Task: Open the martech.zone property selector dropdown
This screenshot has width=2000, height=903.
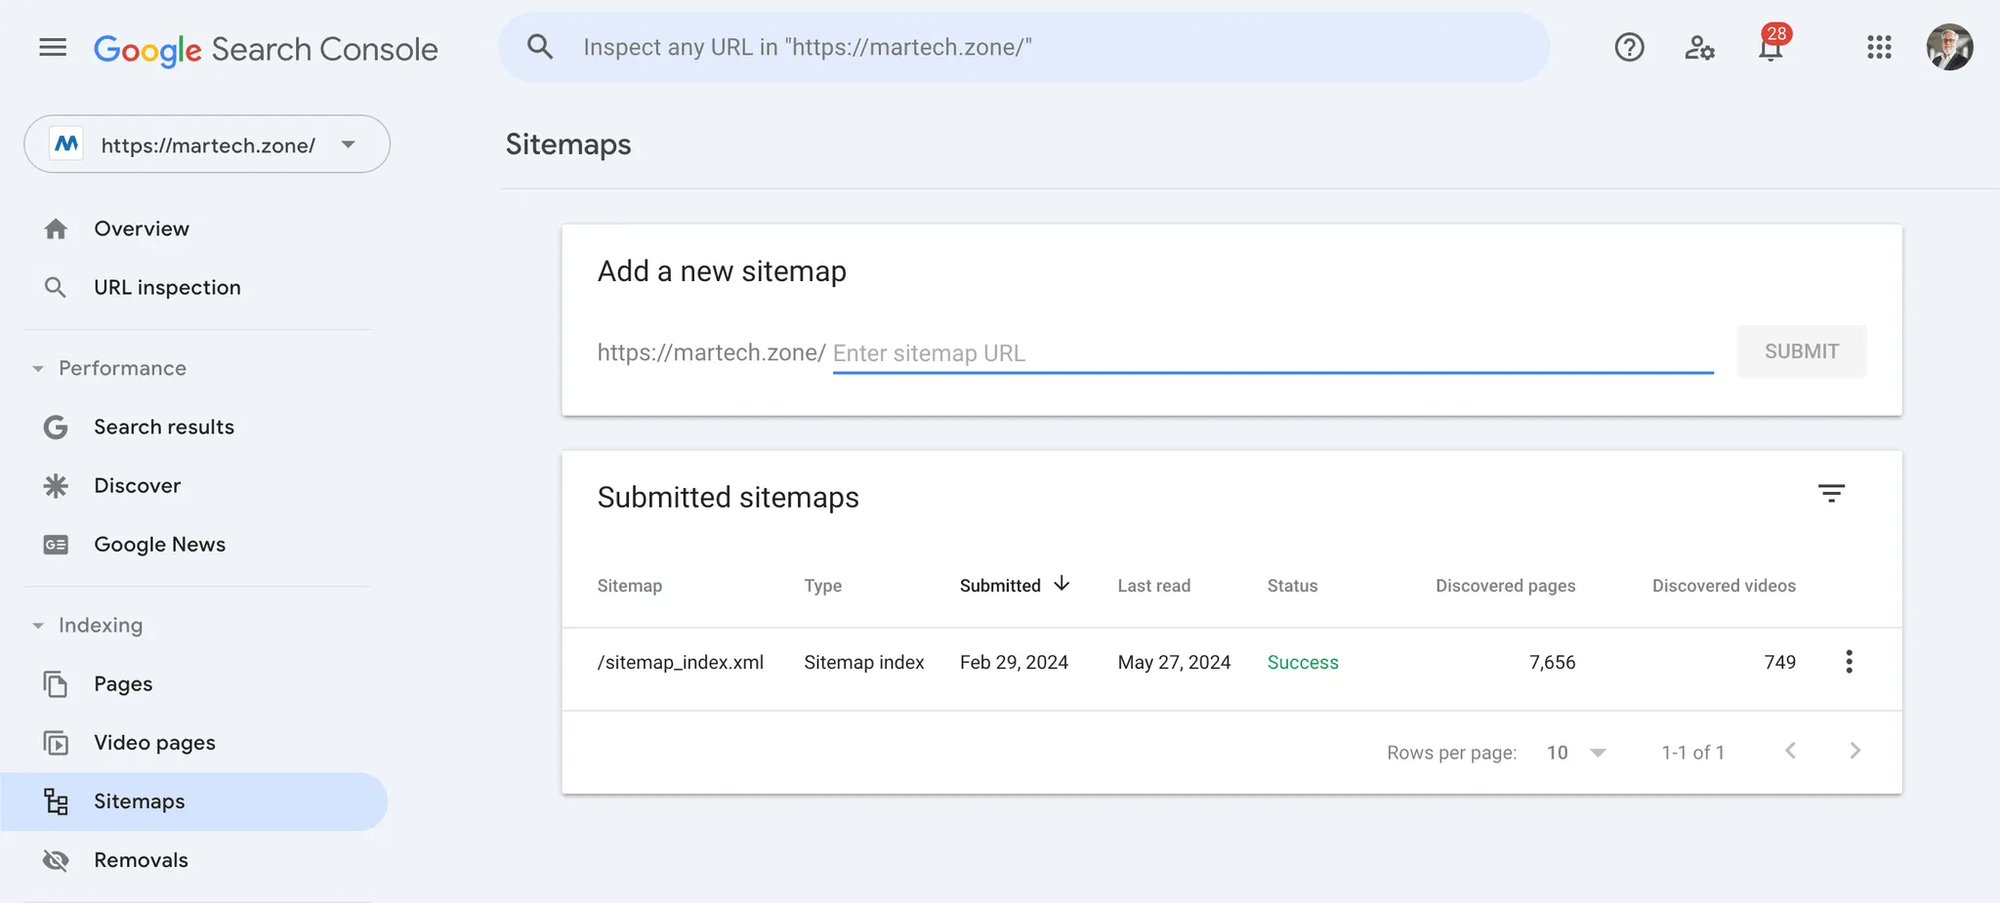Action: tap(207, 144)
